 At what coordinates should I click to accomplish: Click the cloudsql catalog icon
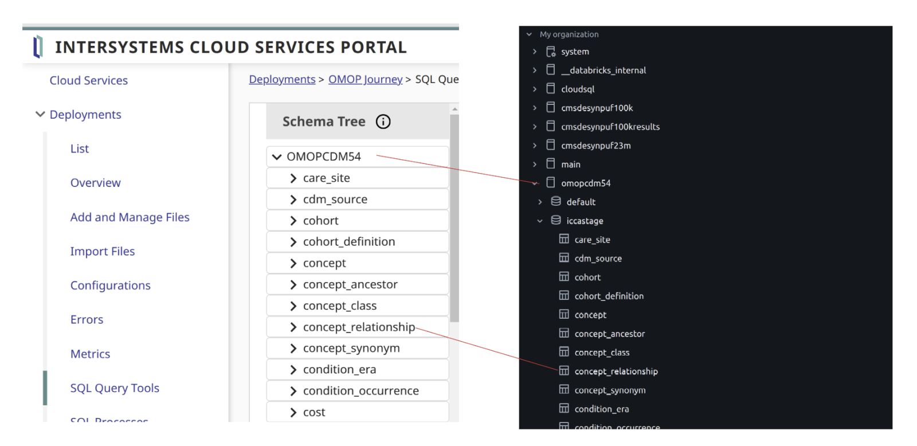point(551,89)
